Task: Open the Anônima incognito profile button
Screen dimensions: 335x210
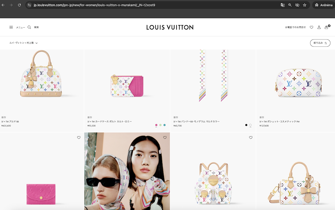Action: tap(323, 5)
